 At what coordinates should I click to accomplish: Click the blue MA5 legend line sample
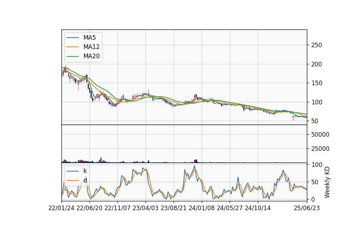pos(72,38)
